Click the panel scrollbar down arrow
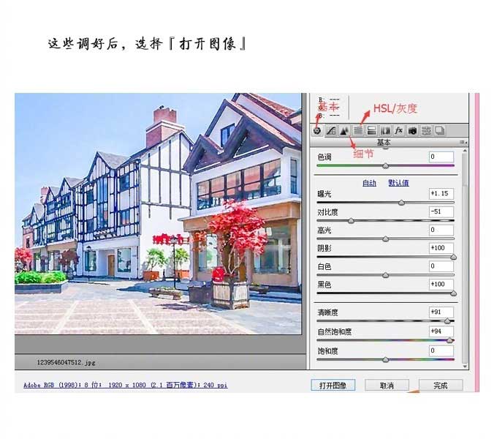The height and width of the screenshot is (439, 497). click(x=465, y=367)
